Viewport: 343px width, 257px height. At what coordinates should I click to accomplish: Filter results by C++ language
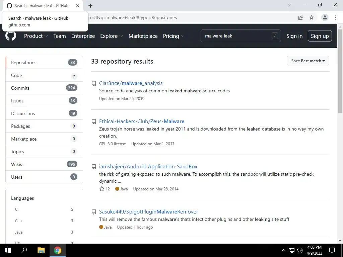(44, 221)
